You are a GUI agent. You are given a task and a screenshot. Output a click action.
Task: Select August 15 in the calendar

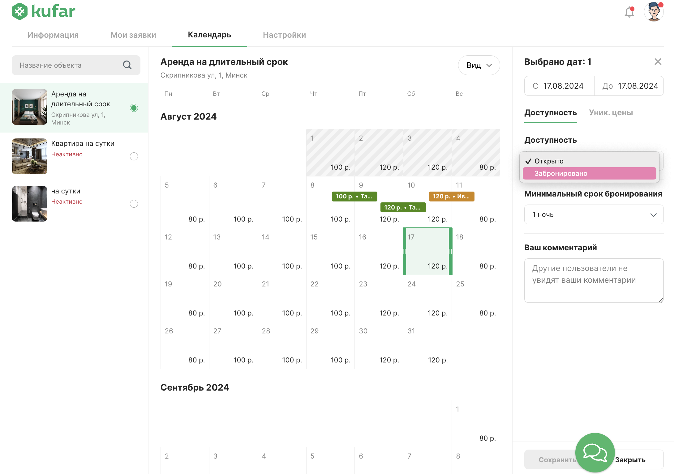click(331, 252)
